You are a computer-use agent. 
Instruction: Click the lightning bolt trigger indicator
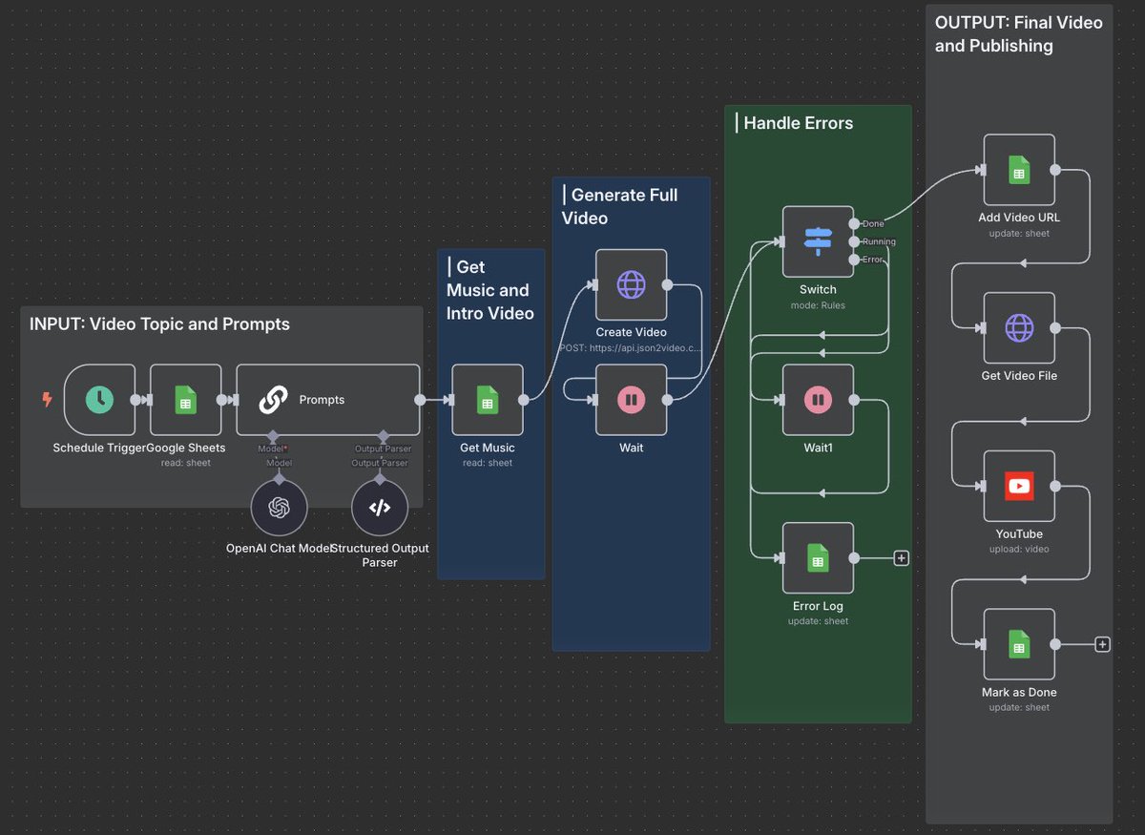click(47, 401)
